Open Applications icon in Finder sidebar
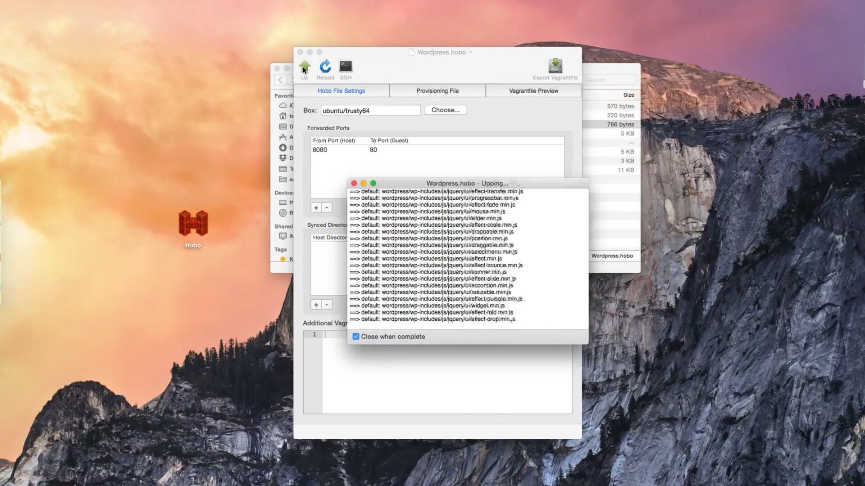This screenshot has width=865, height=486. (283, 137)
